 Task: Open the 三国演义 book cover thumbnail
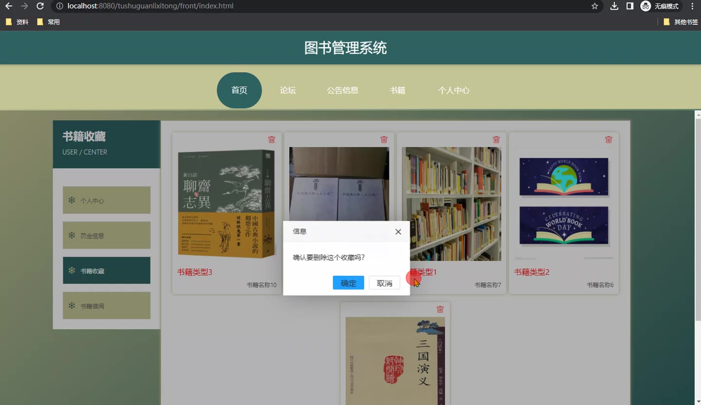pos(395,361)
